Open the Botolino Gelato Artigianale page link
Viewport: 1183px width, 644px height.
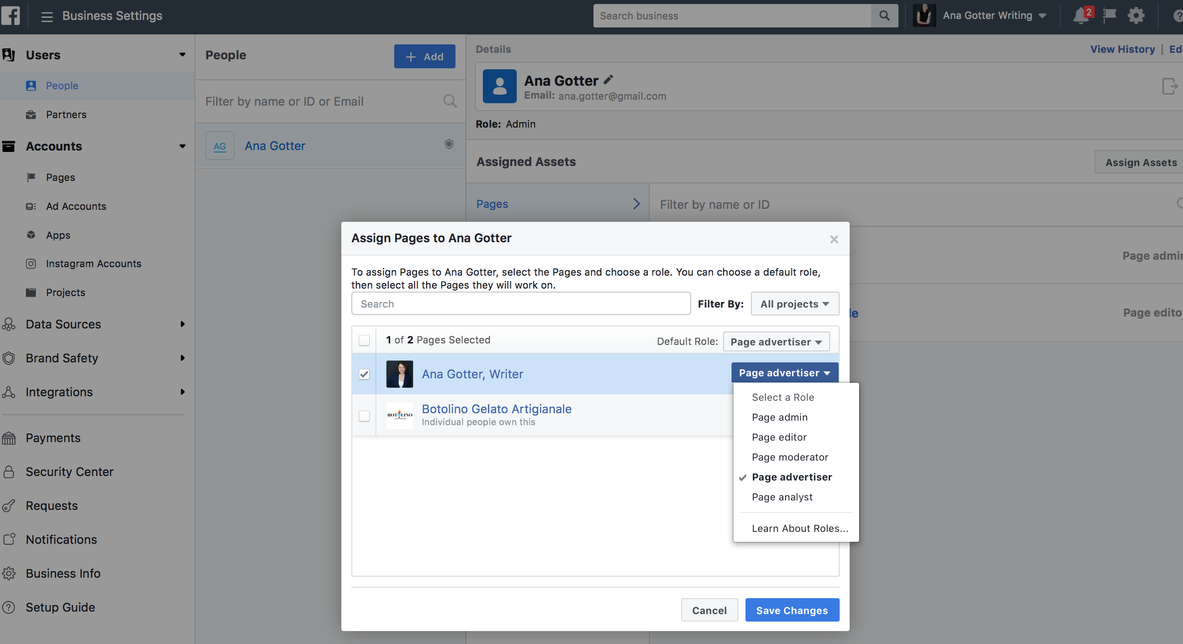point(496,409)
